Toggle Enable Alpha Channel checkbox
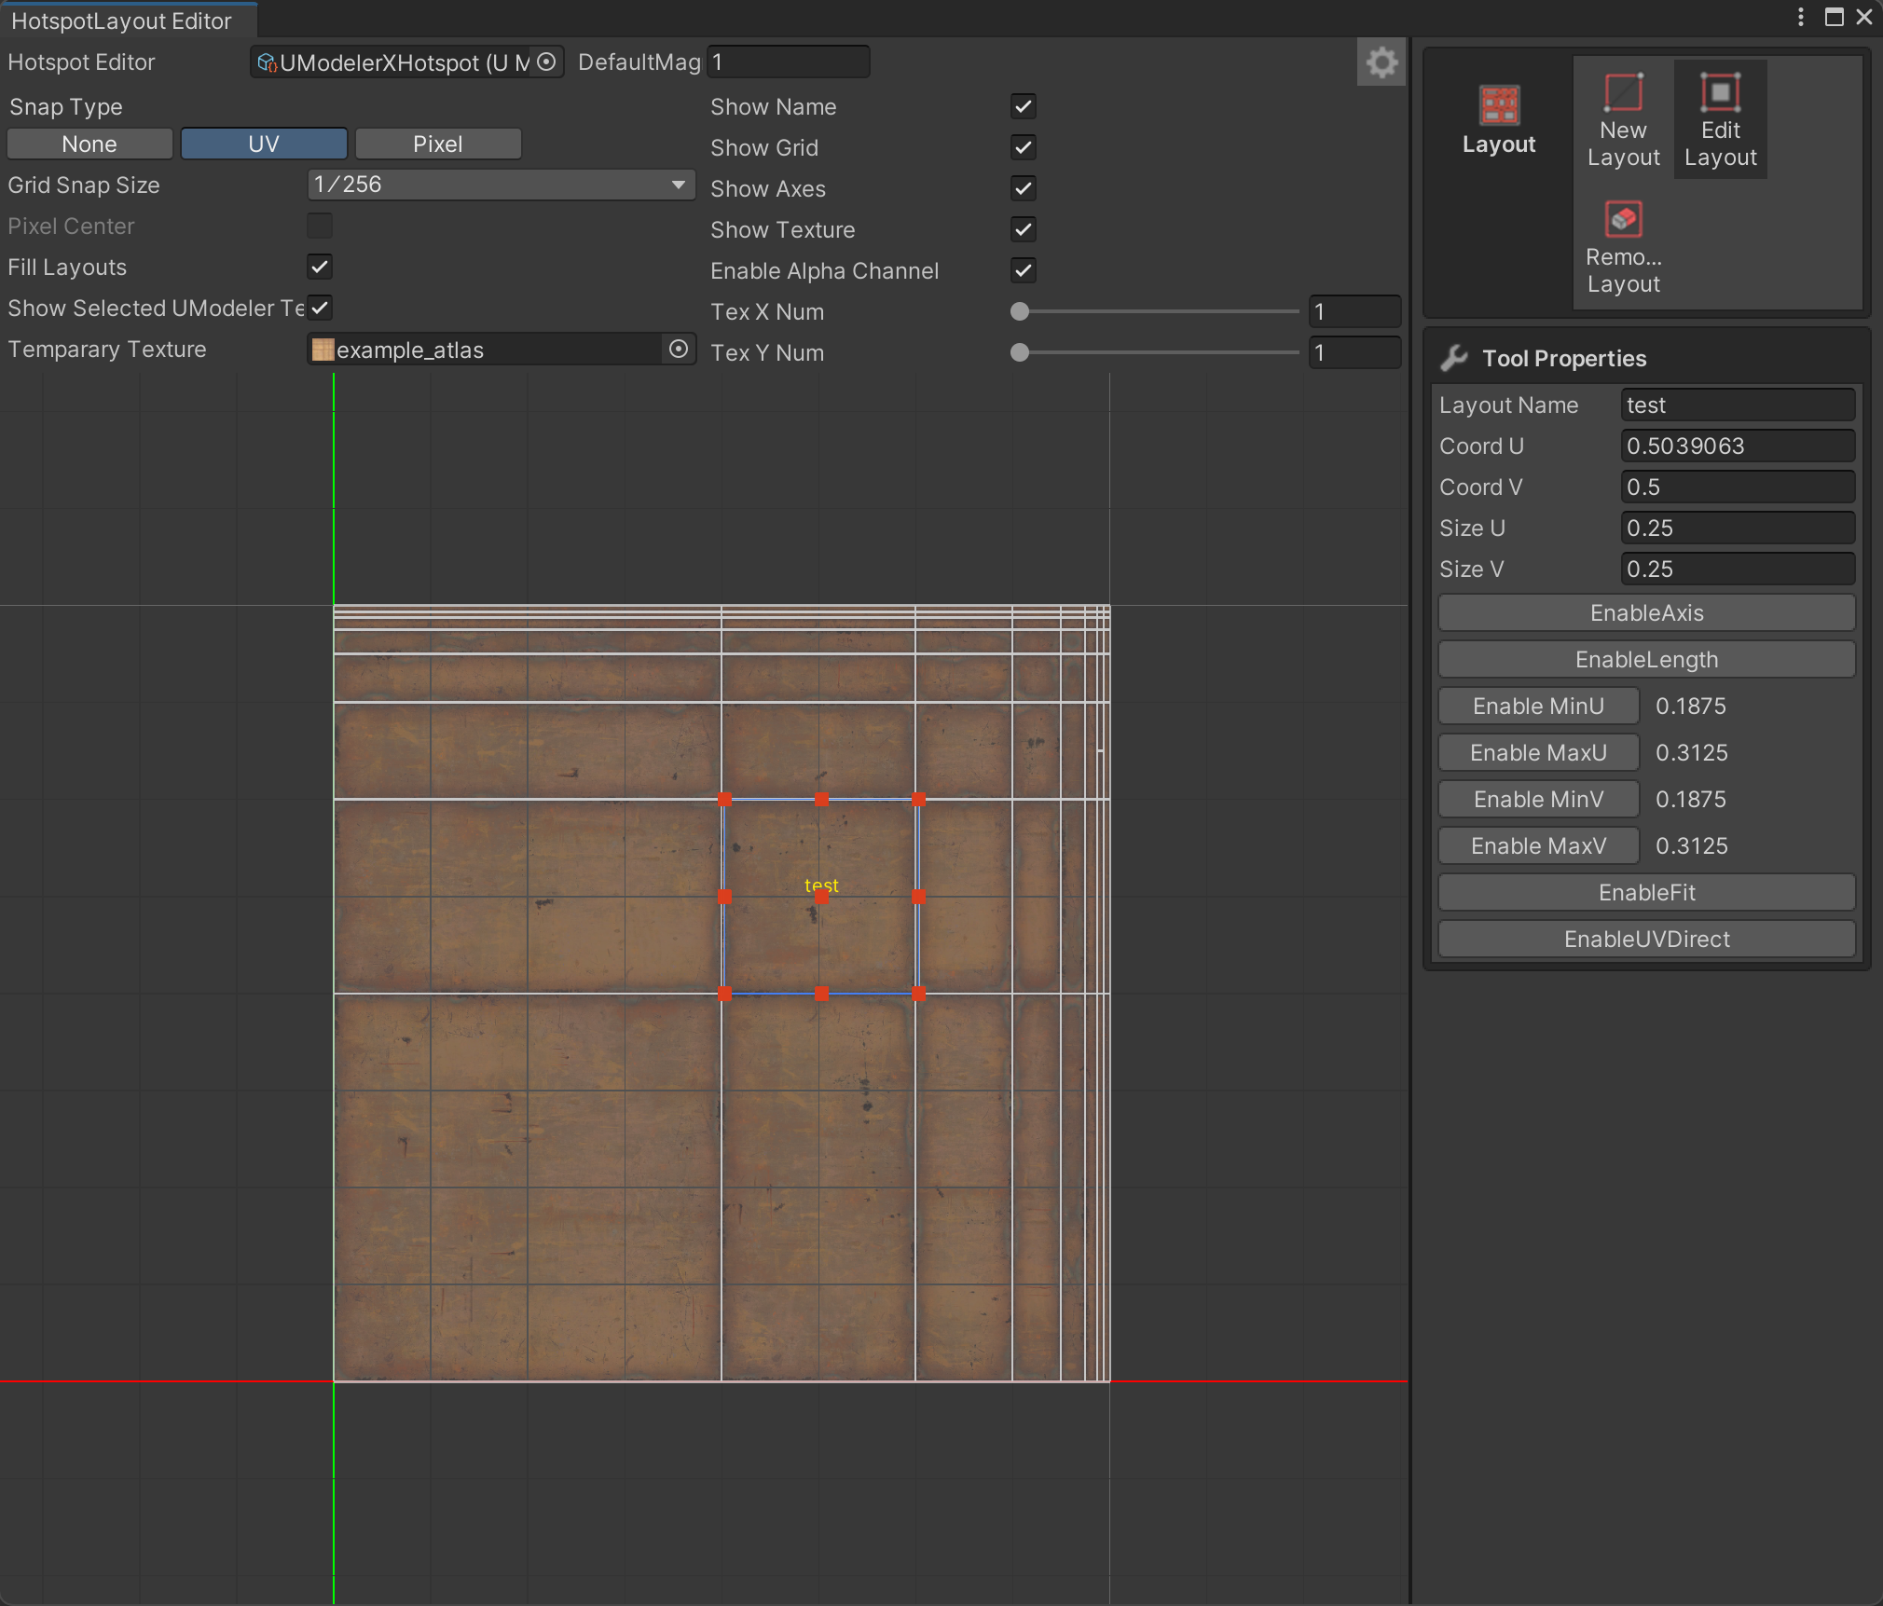 pyautogui.click(x=1024, y=270)
